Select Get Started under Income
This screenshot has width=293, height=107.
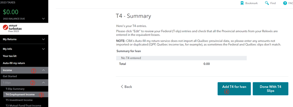coord(10,76)
